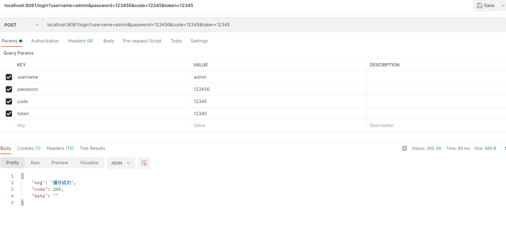Select the Raw view button
Viewport: 506px width, 235px height.
click(x=35, y=163)
